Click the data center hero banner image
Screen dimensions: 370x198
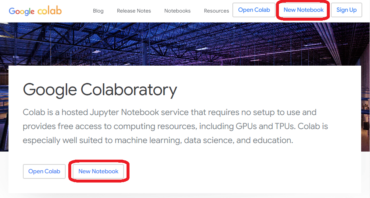(185, 44)
